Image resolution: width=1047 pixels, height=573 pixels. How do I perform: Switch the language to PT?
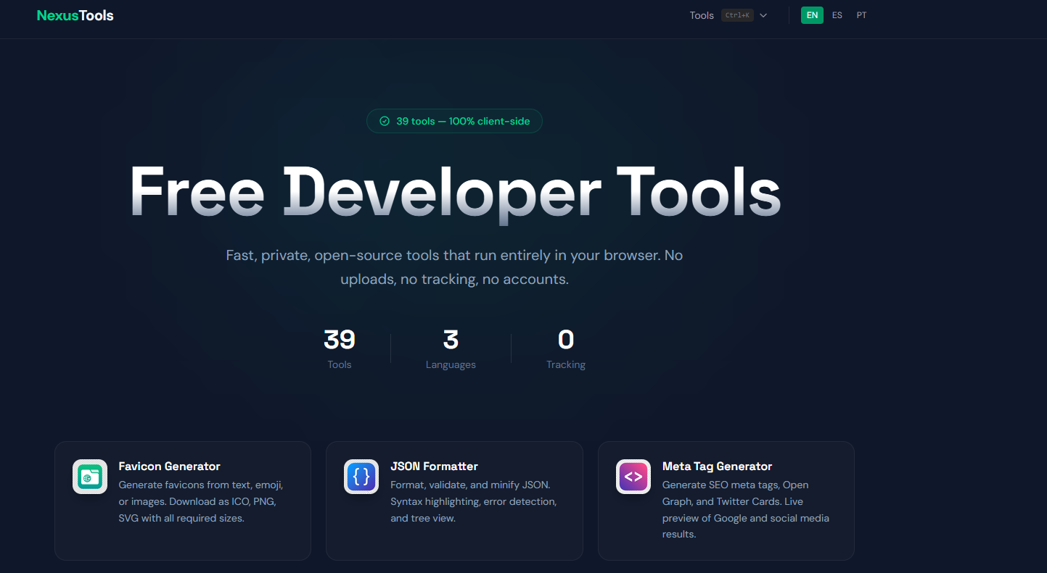(x=861, y=15)
